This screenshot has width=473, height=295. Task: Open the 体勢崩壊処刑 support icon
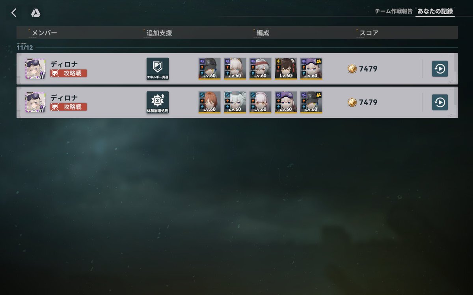pyautogui.click(x=158, y=103)
